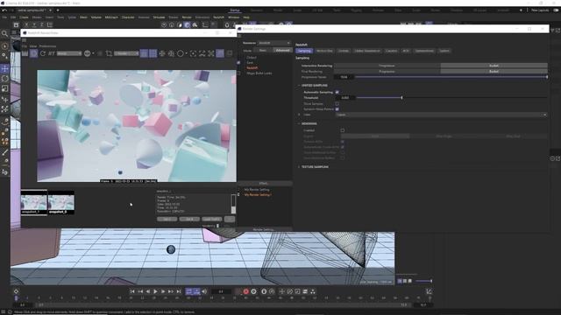This screenshot has width=561, height=315.
Task: Click New Layouts at top right
Action: pos(540,10)
